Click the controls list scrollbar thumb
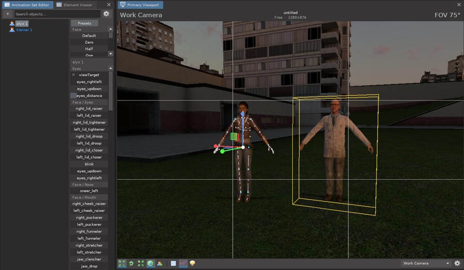This screenshot has width=464, height=270. [111, 91]
